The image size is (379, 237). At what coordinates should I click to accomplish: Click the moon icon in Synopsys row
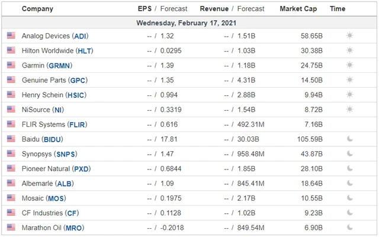[x=349, y=154]
